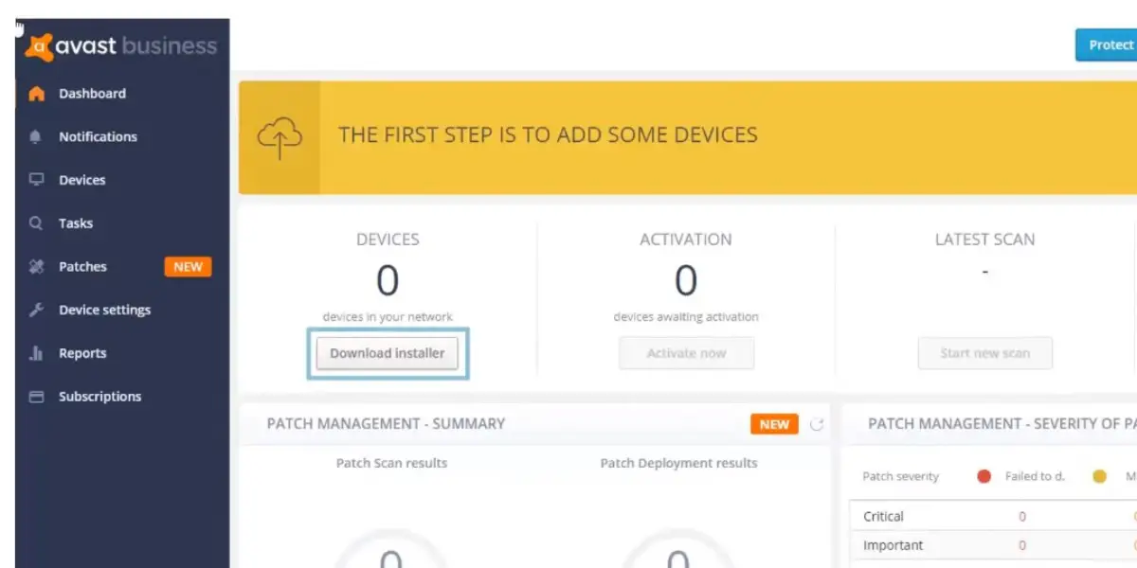Go to Patches in the sidebar
This screenshot has height=568, width=1137.
click(82, 267)
